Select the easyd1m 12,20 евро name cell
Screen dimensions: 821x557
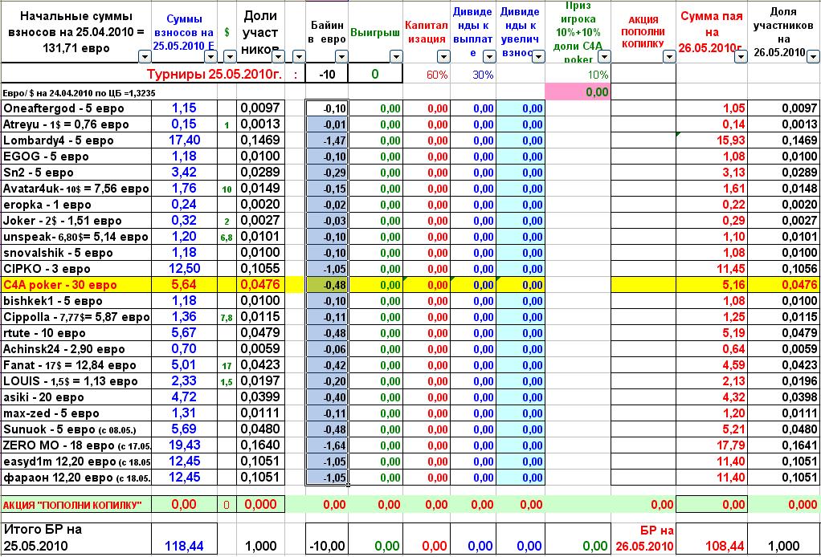pos(76,461)
